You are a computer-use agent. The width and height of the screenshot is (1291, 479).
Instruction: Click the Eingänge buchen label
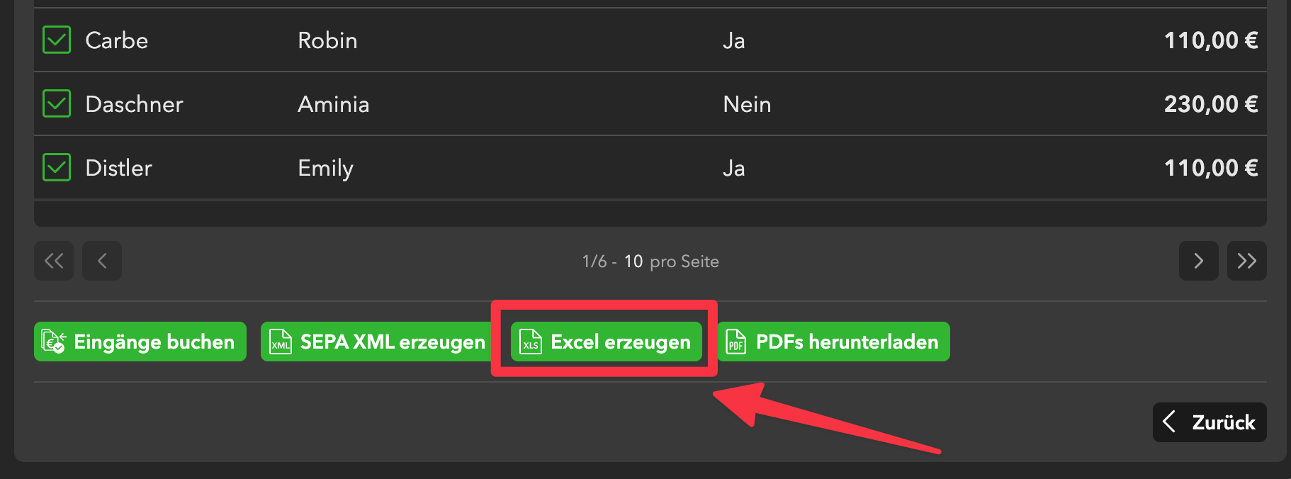pos(154,342)
